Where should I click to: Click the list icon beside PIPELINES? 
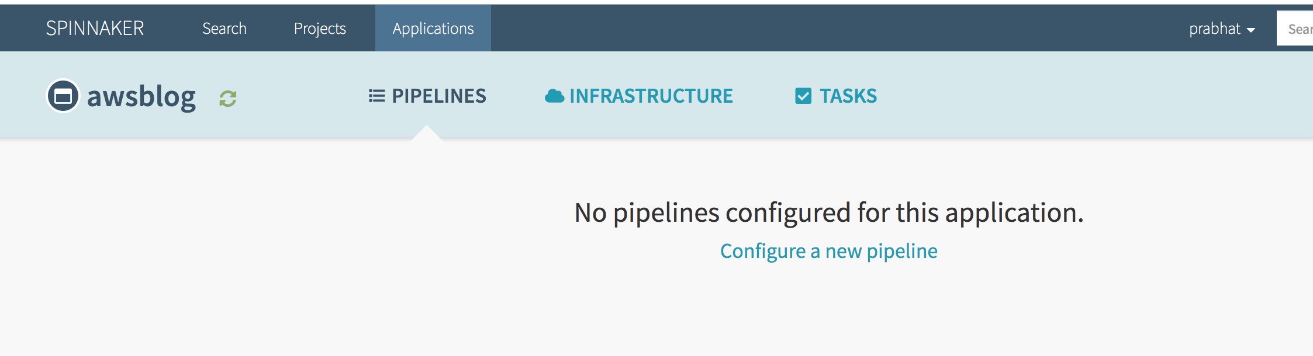377,96
